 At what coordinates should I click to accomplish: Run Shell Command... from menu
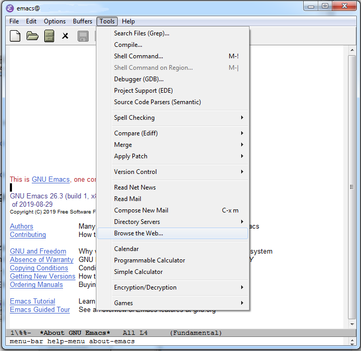(172, 56)
